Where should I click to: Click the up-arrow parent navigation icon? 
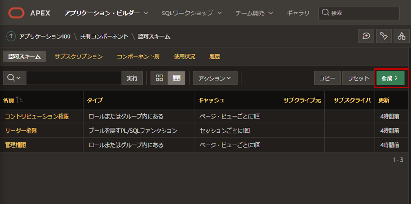pyautogui.click(x=11, y=36)
